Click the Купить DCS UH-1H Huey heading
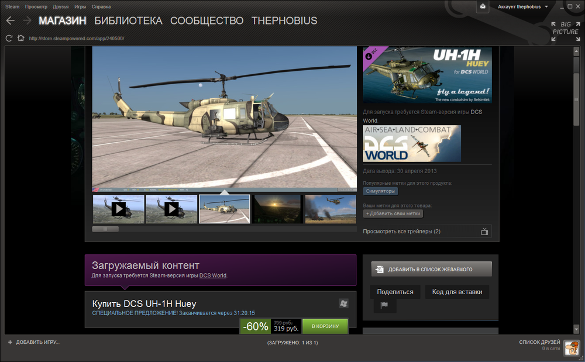This screenshot has height=362, width=585. (x=144, y=304)
